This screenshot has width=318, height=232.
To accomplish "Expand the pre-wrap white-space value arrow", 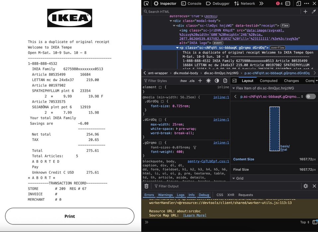I will point(177,129).
